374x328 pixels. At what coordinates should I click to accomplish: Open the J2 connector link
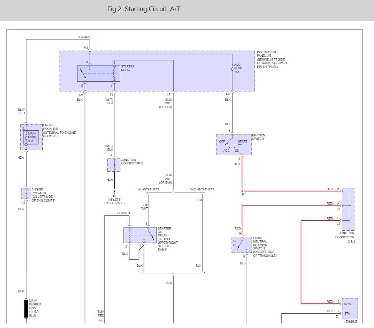point(338,209)
